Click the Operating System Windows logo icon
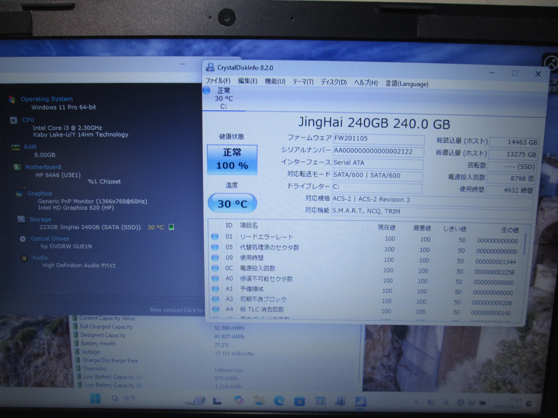The image size is (558, 418). 12,100
